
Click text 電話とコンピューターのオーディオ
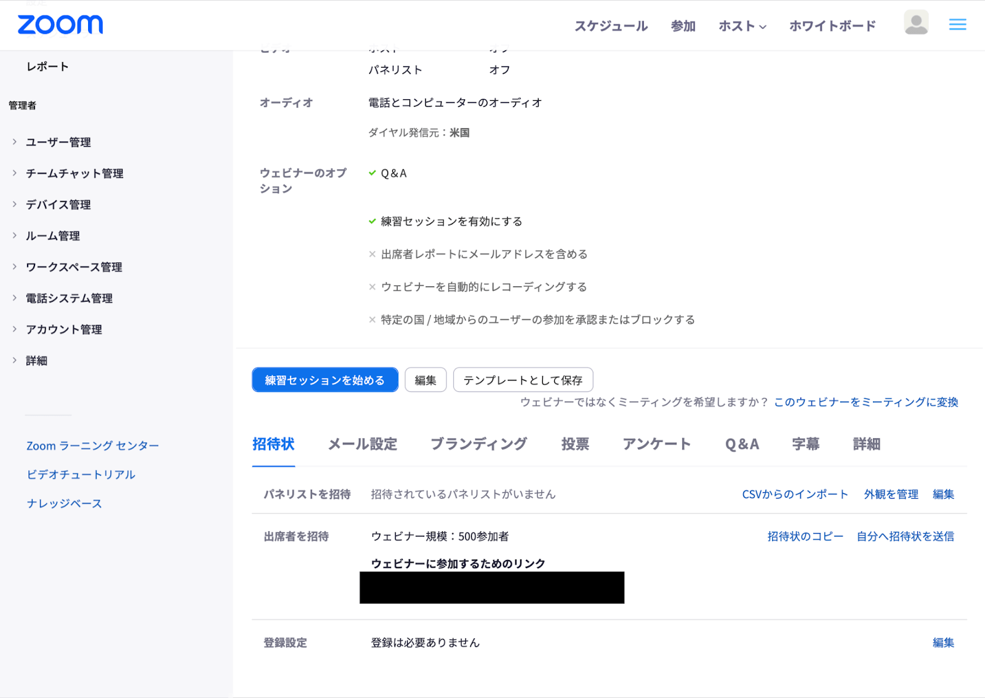coord(455,103)
